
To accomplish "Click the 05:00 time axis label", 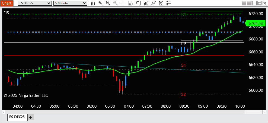I will pos(55,106).
